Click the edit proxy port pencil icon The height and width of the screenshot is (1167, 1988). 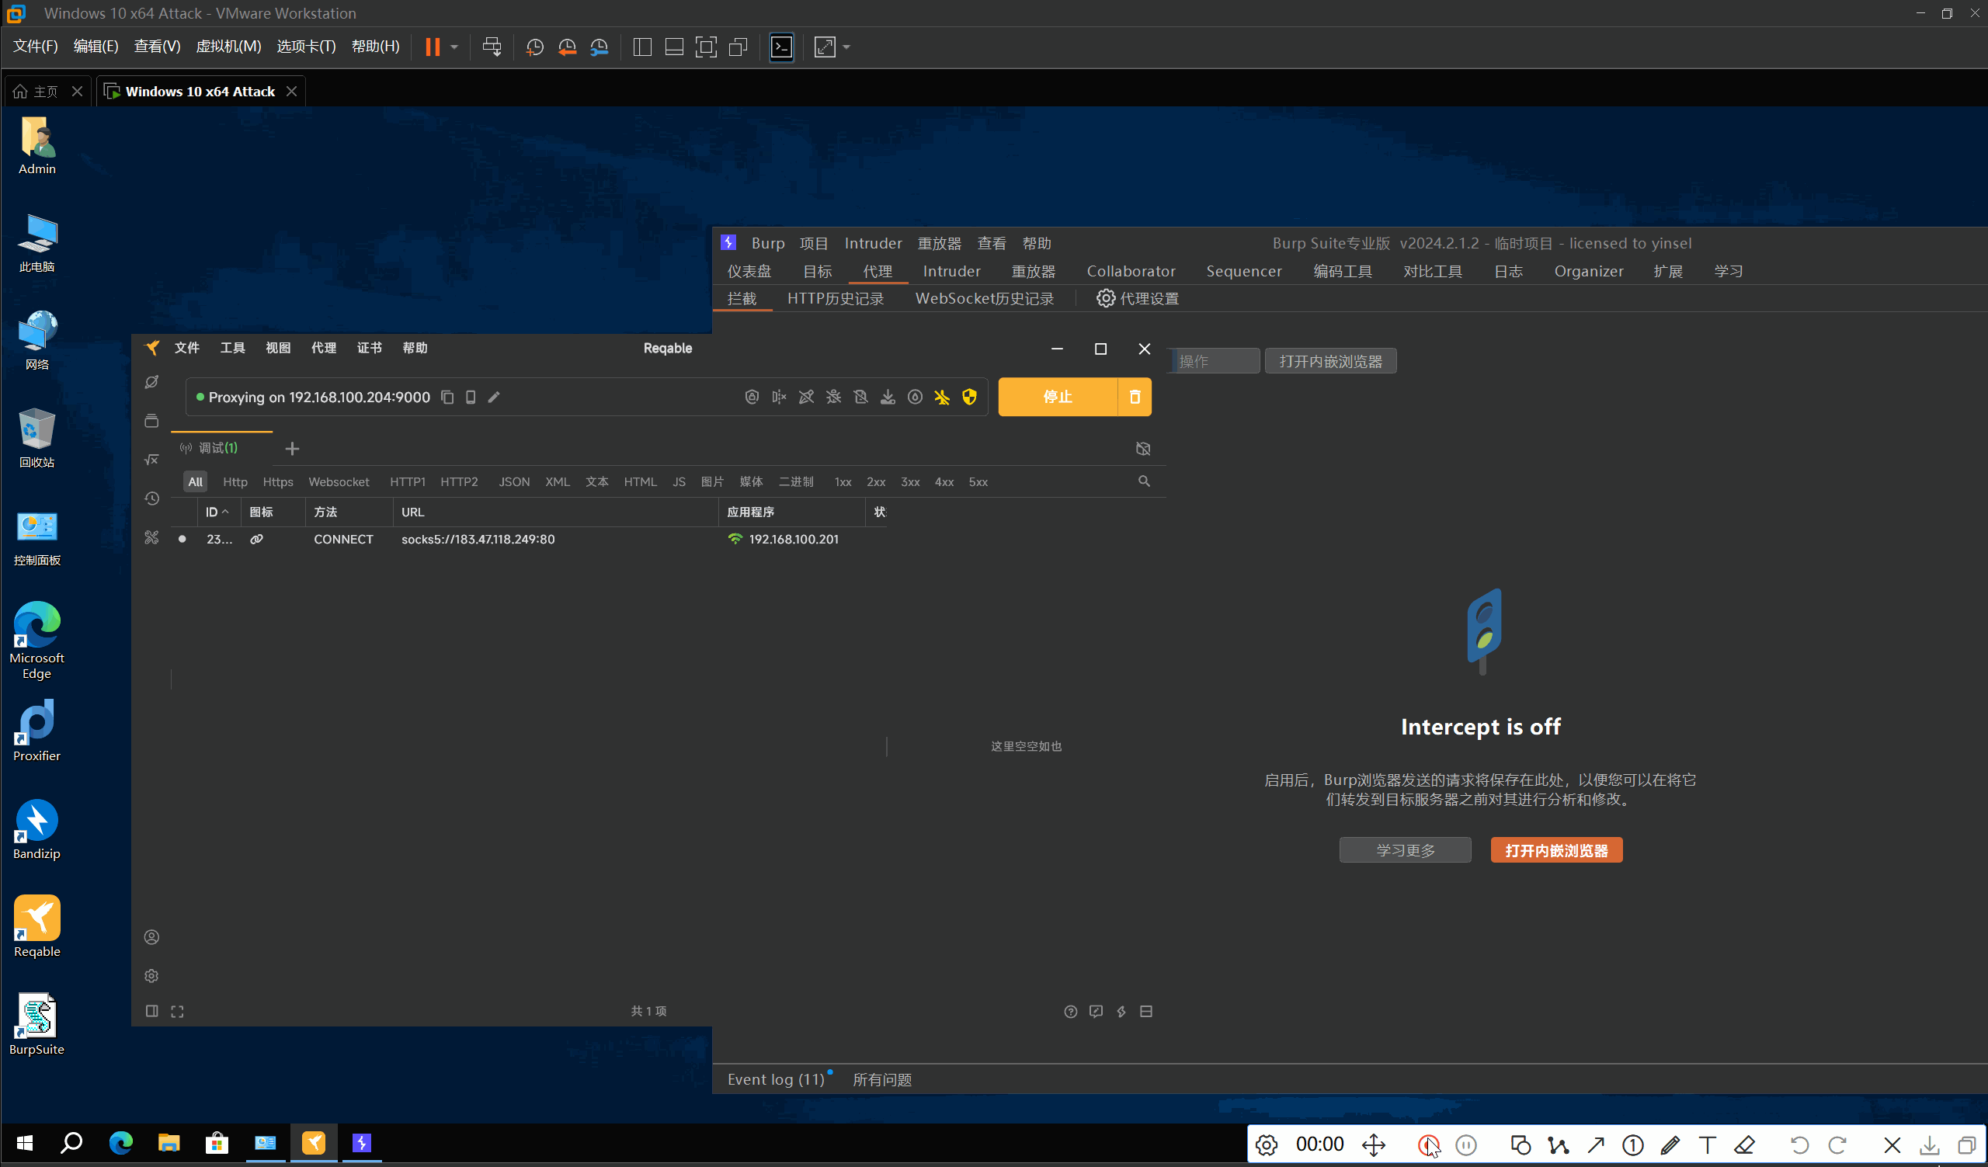pyautogui.click(x=494, y=398)
